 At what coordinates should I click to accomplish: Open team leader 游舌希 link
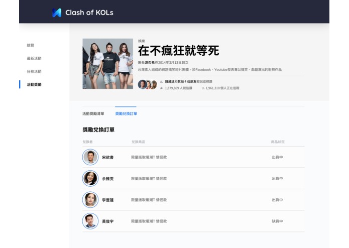[150, 63]
